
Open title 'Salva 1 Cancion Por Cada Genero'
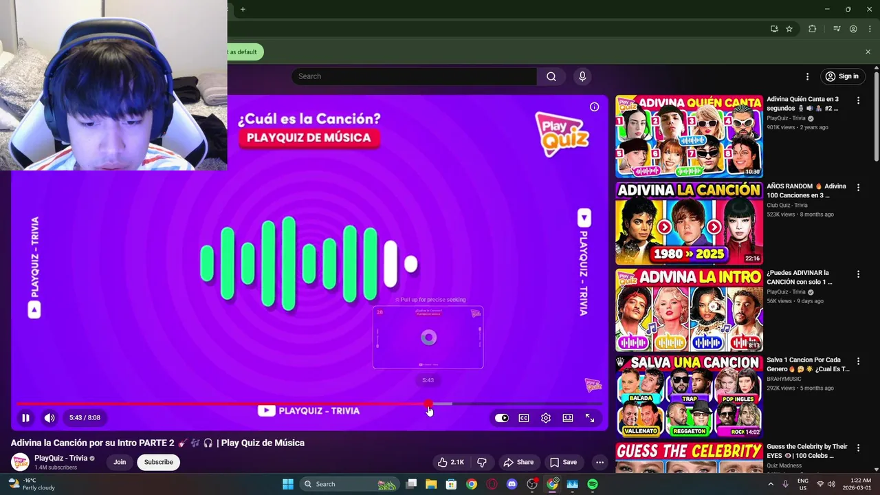(808, 364)
